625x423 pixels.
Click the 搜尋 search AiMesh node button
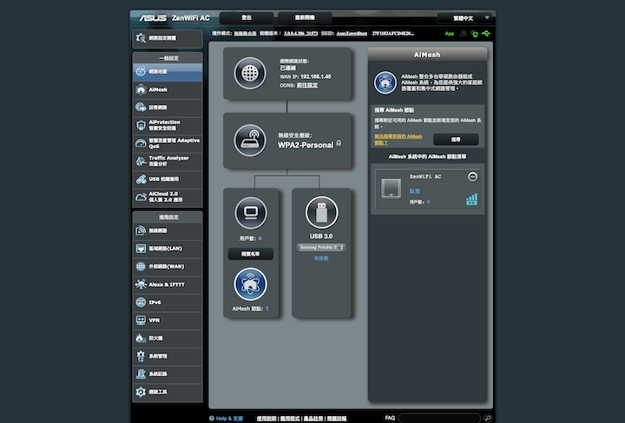coord(456,140)
